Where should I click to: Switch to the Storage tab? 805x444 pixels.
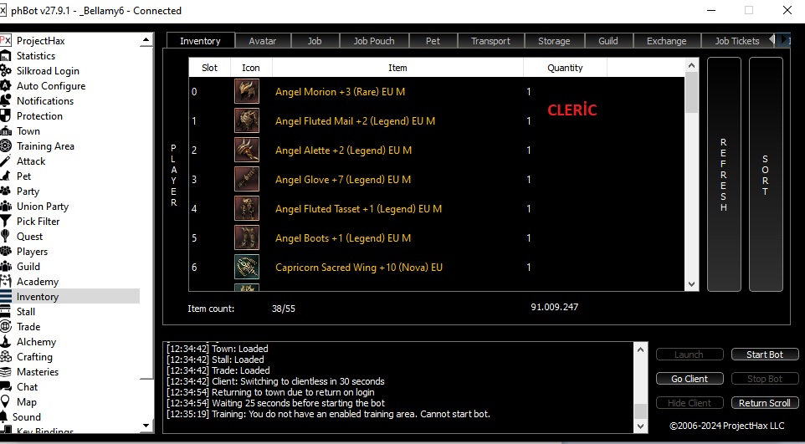tap(554, 41)
